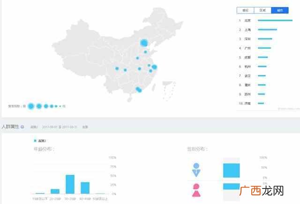Click the date range in the 人群属性 header
The image size is (300, 204).
pos(60,127)
